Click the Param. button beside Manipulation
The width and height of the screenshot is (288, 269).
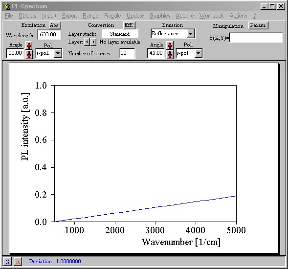(258, 25)
